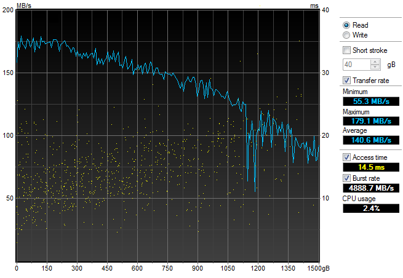Image resolution: width=403 pixels, height=278 pixels.
Task: Click the 150 label on the left axis
Action: click(8, 73)
